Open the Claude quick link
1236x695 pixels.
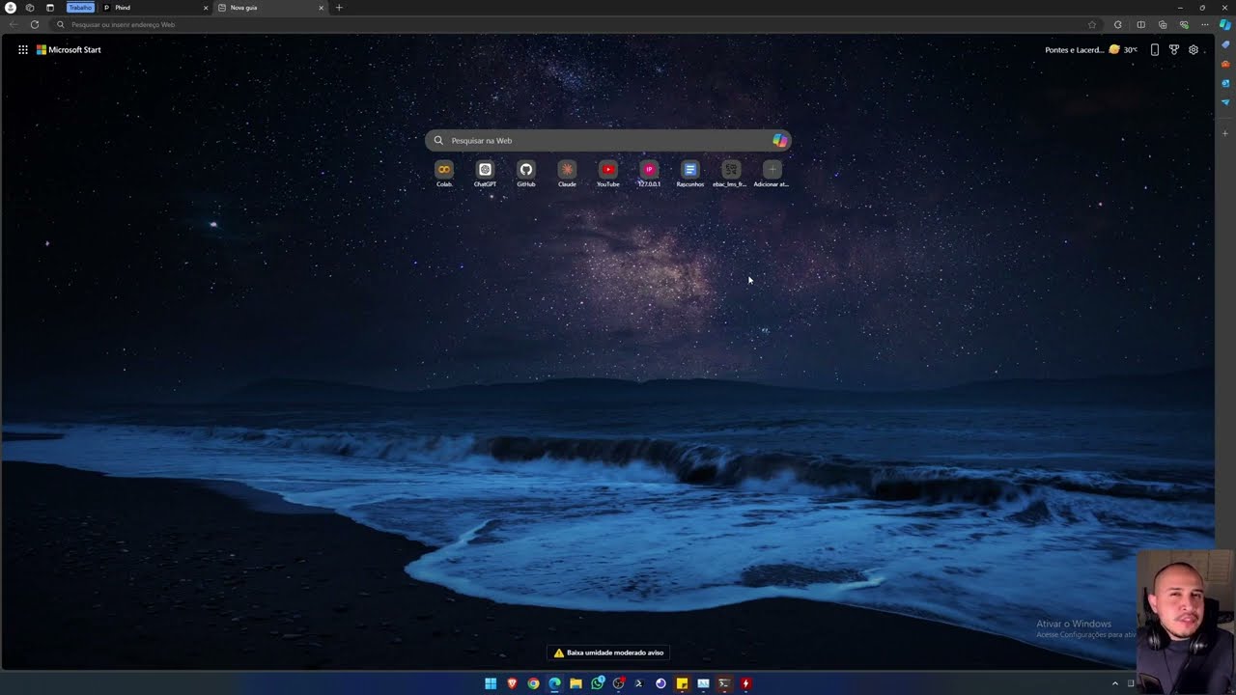click(x=567, y=174)
